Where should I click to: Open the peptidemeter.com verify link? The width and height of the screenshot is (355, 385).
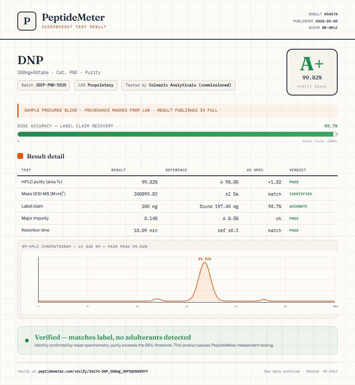tap(93, 371)
